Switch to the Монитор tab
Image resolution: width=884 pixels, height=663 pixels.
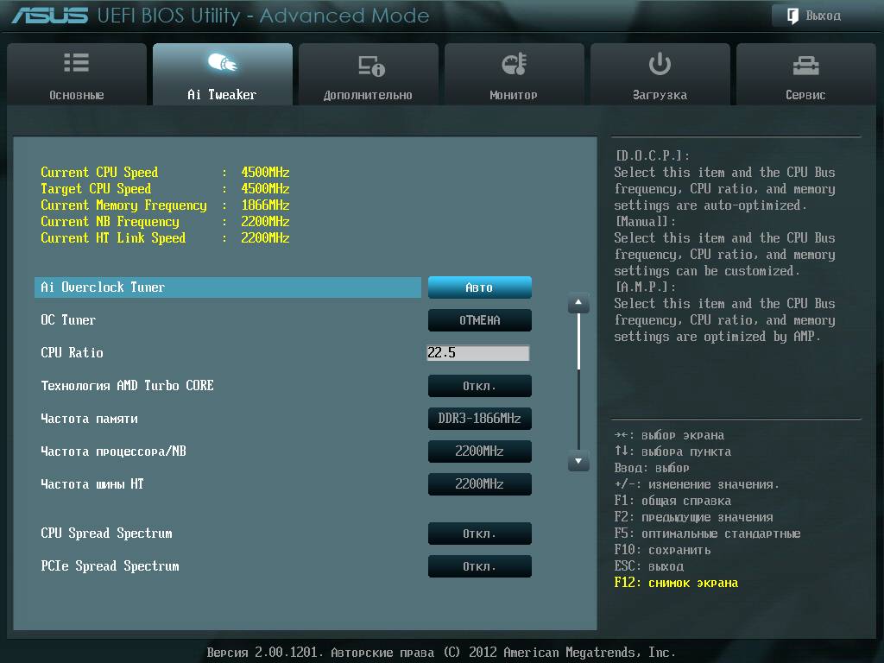[514, 76]
